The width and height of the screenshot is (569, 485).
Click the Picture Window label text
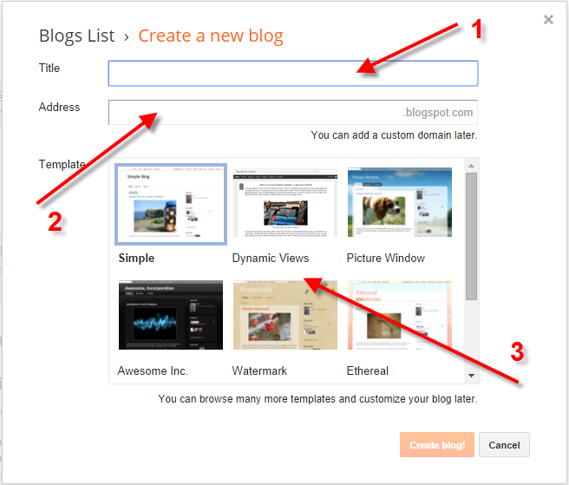tap(385, 258)
